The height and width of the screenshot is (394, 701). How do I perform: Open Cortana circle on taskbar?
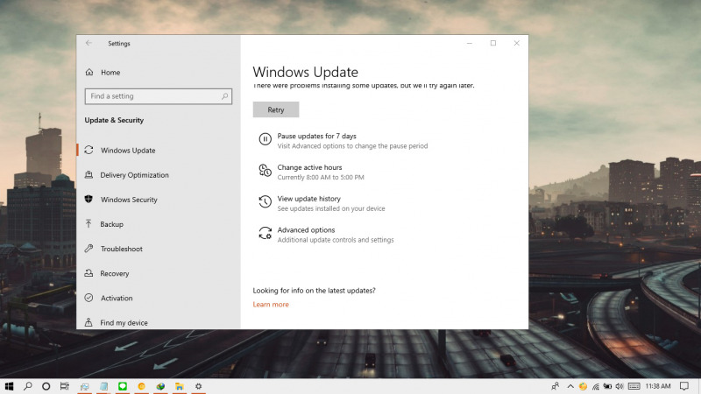(46, 386)
